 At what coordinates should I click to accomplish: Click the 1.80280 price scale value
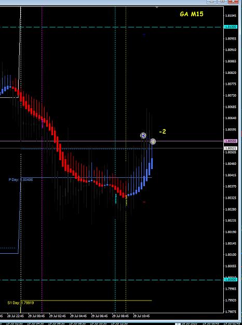[231, 210]
